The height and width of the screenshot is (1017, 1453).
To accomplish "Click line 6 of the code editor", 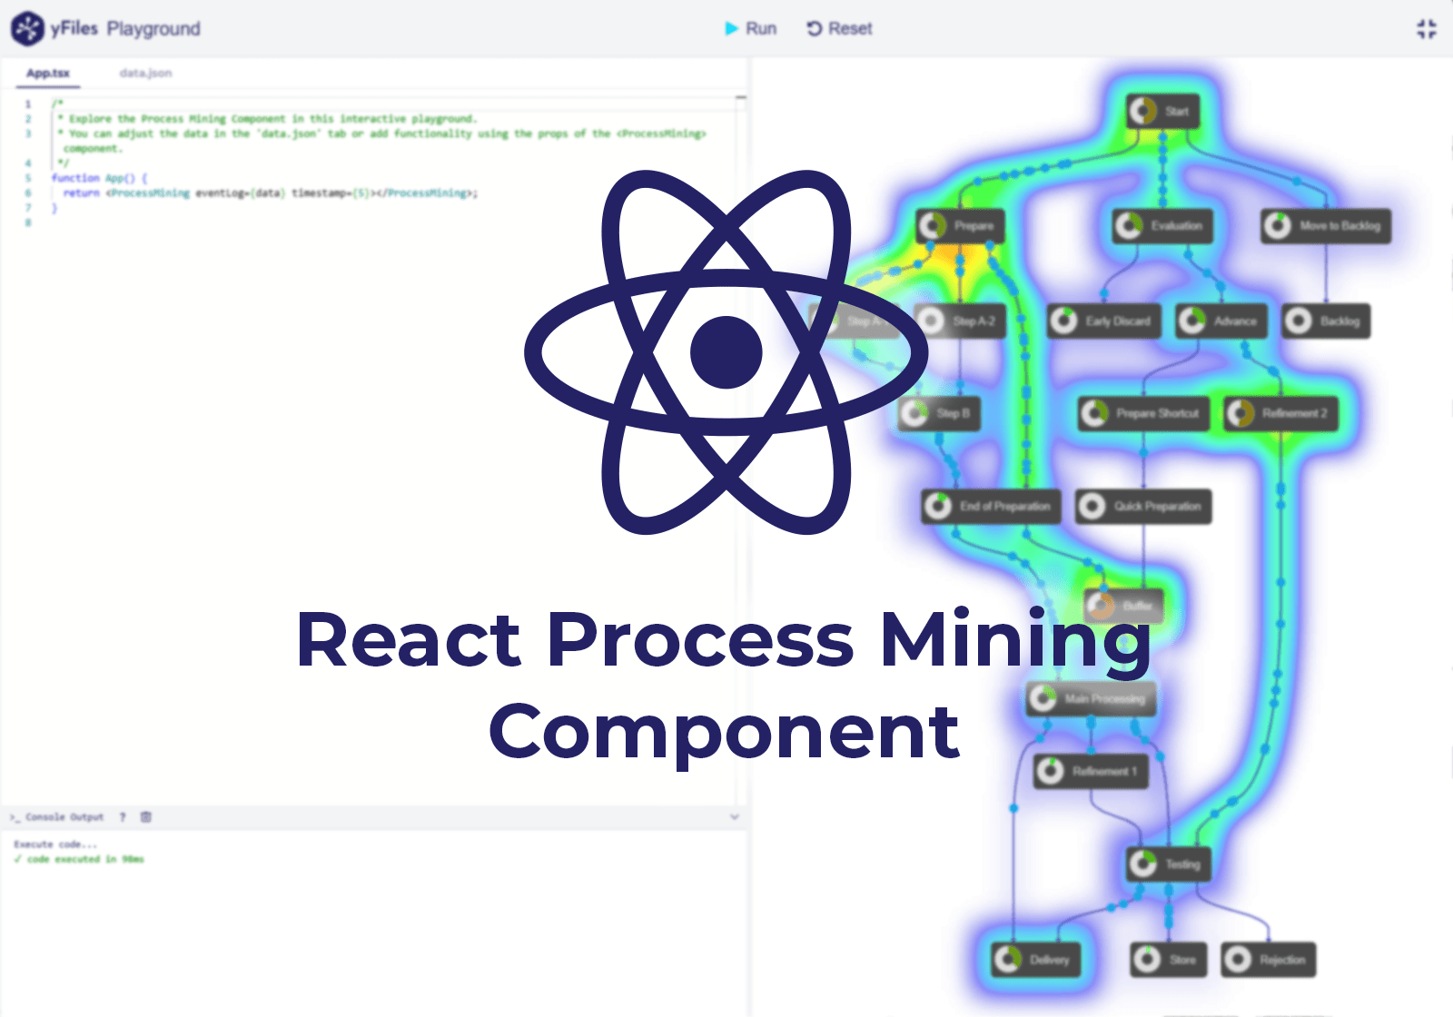I will 272,193.
